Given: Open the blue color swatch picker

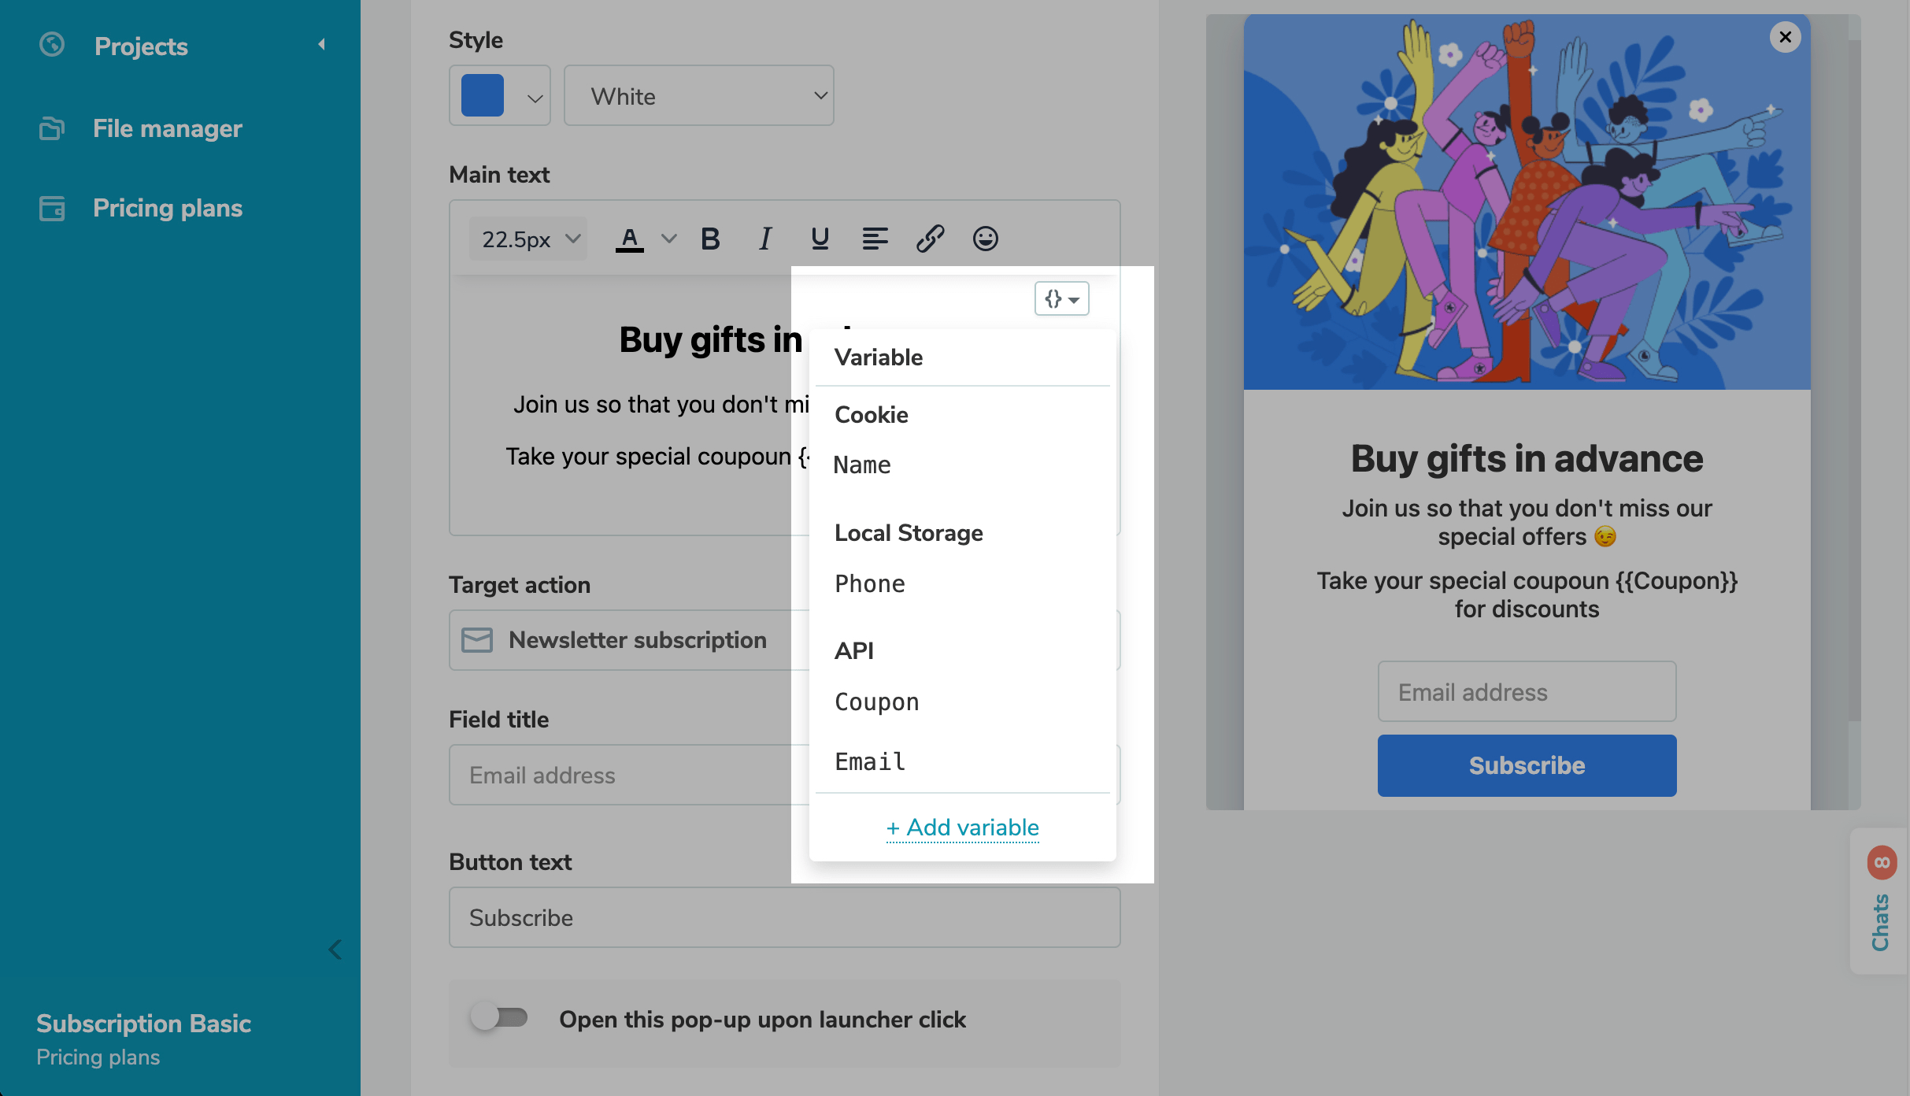Looking at the screenshot, I should pyautogui.click(x=499, y=96).
